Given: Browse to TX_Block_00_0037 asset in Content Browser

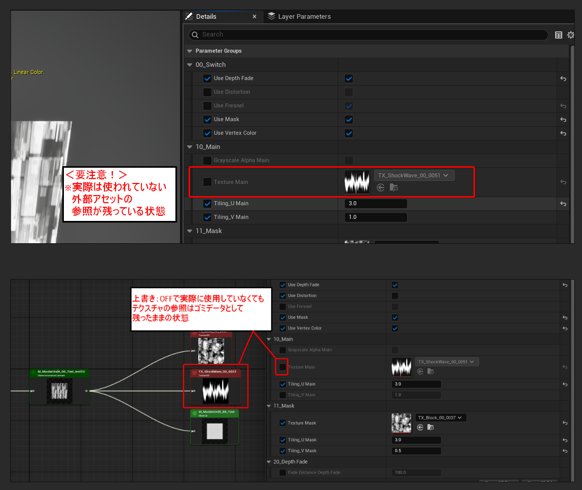Looking at the screenshot, I should pos(430,427).
